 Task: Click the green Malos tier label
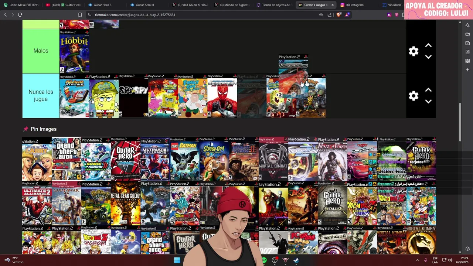[x=41, y=51]
